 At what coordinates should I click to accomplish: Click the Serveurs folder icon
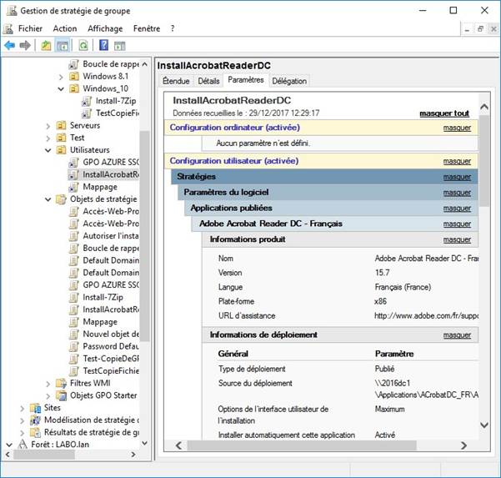[61, 125]
